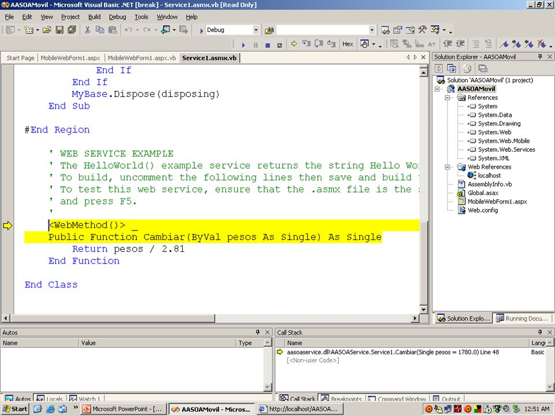Collapse the AASOAMovil project node
555x416 pixels.
point(438,89)
